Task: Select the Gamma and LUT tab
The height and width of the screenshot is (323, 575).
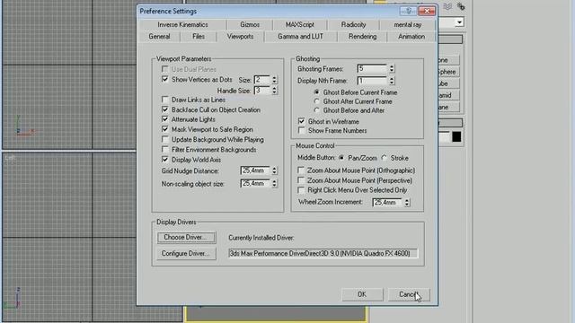Action: click(300, 37)
